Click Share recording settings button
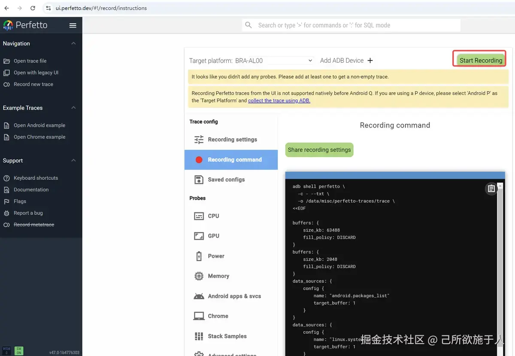The width and height of the screenshot is (515, 356). click(x=319, y=150)
